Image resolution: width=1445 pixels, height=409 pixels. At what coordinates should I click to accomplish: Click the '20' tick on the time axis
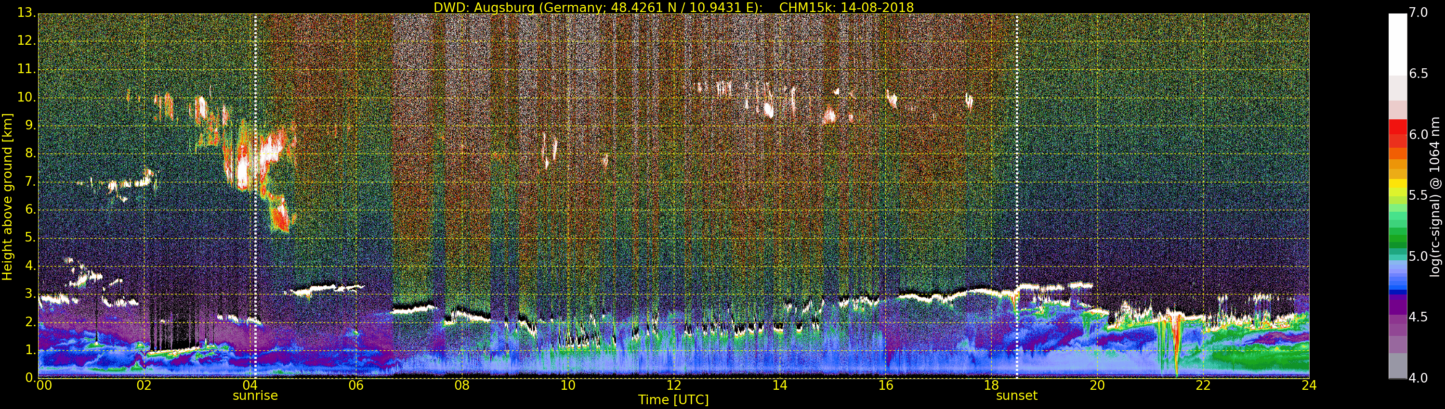click(x=1097, y=385)
